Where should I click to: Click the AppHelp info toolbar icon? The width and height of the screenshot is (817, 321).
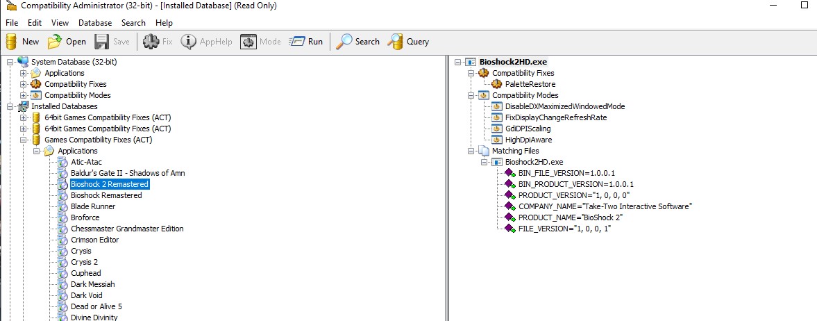point(189,42)
